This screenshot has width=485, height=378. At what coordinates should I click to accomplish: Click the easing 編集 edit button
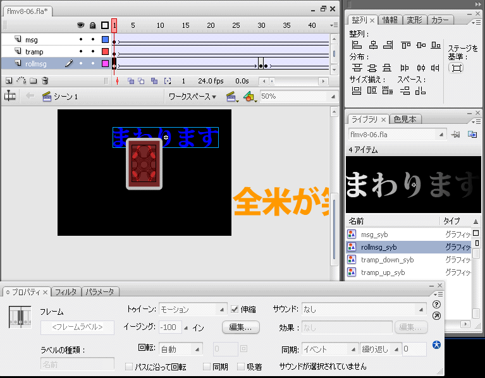click(241, 327)
